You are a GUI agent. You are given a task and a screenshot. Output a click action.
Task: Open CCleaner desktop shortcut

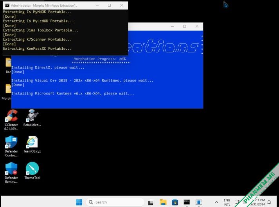click(x=11, y=120)
